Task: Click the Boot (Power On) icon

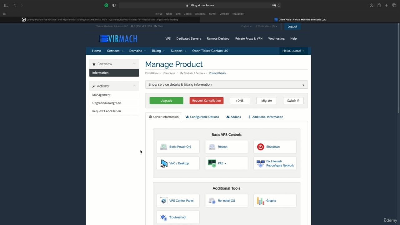Action: pos(164,147)
